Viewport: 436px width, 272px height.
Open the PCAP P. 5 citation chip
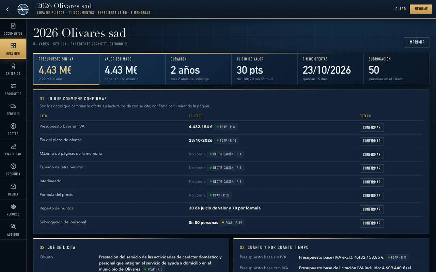pyautogui.click(x=153, y=269)
